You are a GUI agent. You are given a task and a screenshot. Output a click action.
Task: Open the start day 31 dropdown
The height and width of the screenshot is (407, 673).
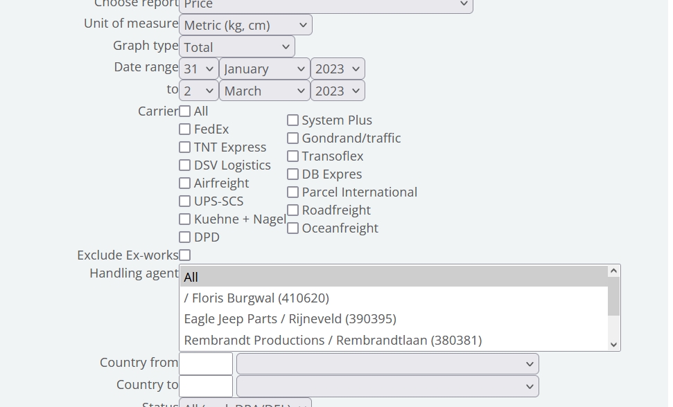pos(198,69)
